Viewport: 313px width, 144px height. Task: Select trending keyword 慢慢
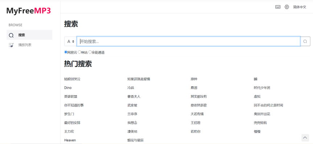point(257,131)
